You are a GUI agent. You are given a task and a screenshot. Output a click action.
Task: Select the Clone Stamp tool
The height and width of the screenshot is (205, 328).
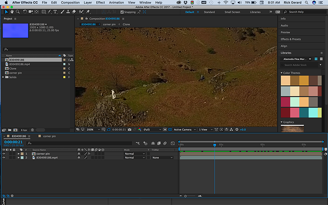67,12
